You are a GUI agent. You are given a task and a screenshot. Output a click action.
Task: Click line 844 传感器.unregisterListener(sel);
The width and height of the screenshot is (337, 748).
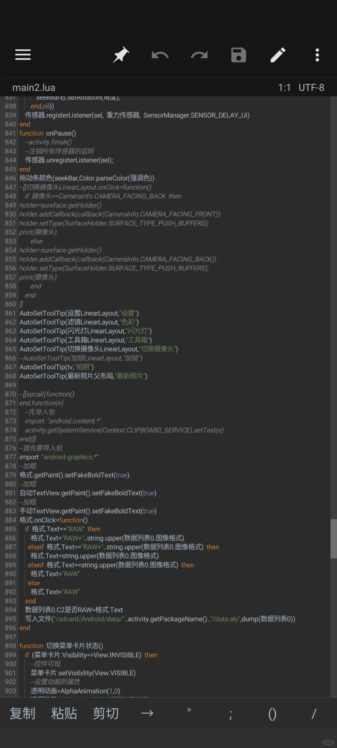point(69,160)
